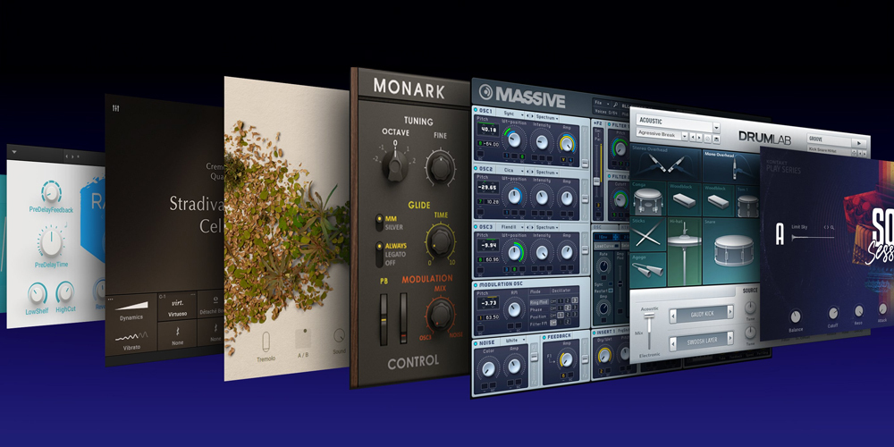
Task: Open the Agressive Break preset dropdown
Action: point(685,136)
